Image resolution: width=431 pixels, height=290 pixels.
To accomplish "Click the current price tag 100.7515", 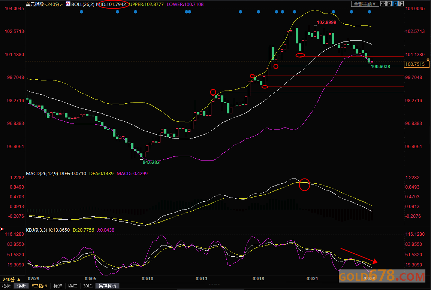I will point(417,64).
